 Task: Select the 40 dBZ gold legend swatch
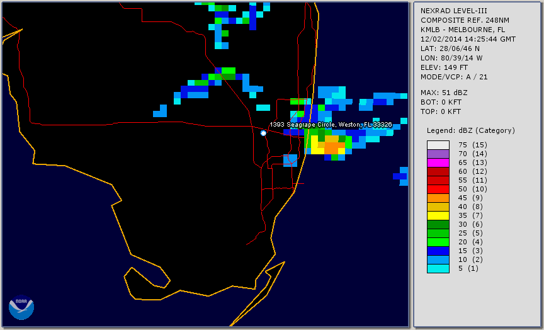point(438,207)
